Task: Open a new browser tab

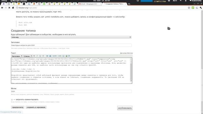Action: point(129,4)
